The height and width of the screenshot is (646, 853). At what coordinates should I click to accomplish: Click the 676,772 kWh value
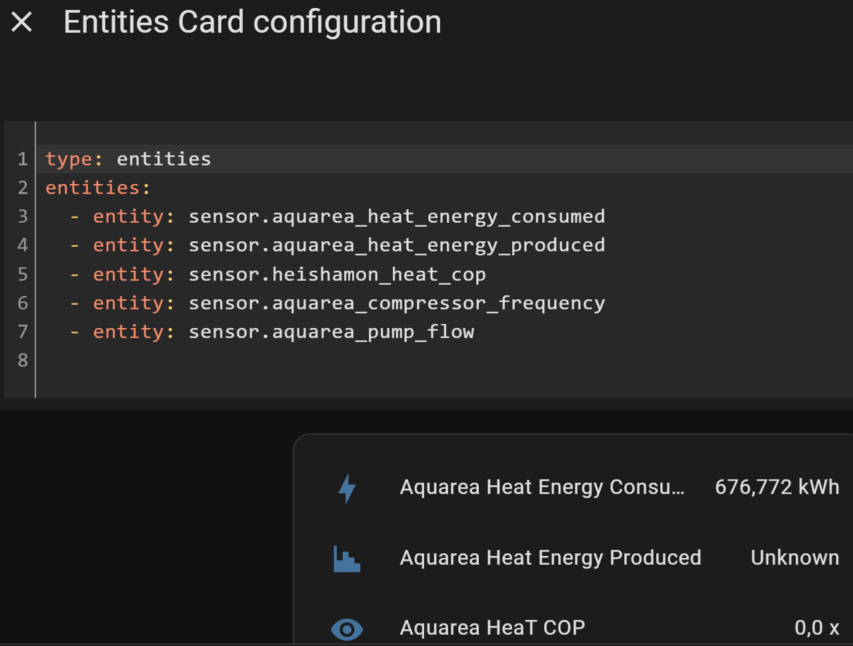click(776, 487)
